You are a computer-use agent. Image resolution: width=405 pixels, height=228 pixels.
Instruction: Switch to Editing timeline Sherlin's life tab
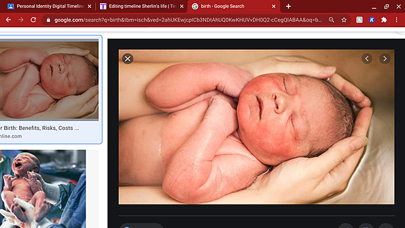142,6
